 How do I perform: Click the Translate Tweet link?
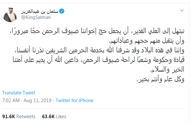(19, 93)
